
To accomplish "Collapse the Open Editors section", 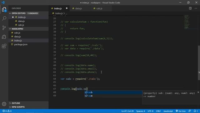I will [x=10, y=13].
